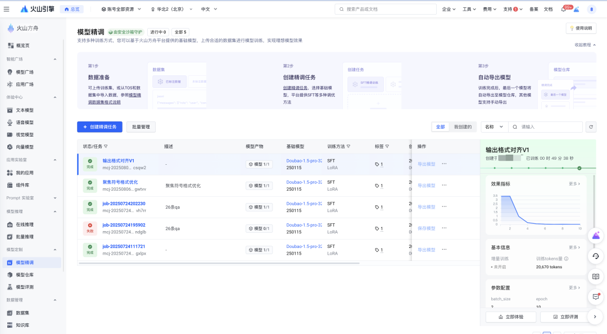Open the user avatar menu
This screenshot has width=607, height=334.
pos(591,10)
